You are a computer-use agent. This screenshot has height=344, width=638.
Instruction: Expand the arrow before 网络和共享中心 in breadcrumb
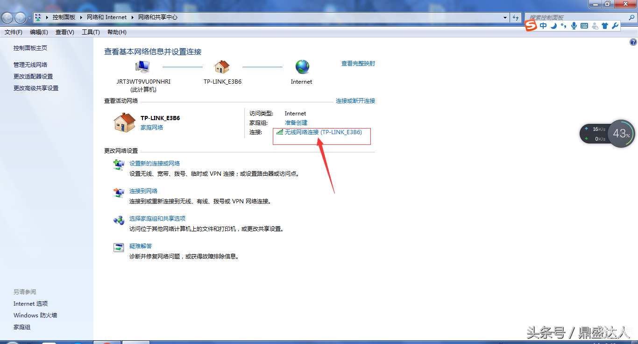coord(133,17)
